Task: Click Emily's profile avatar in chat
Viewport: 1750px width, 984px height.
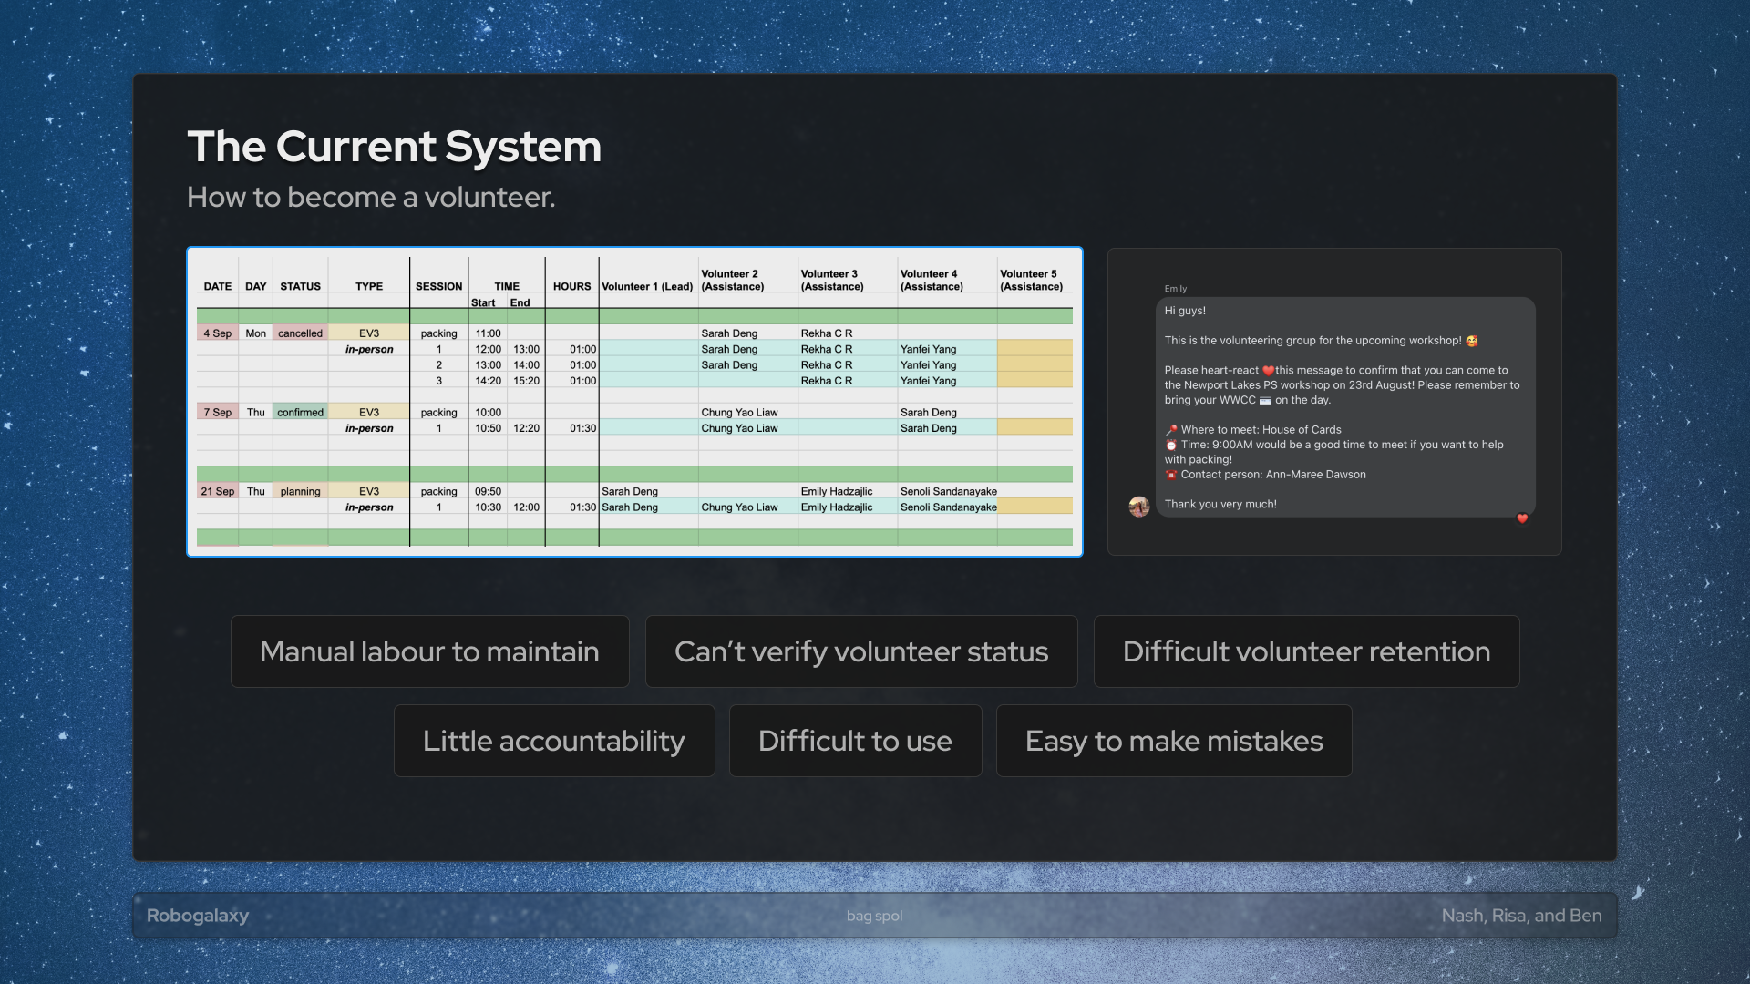Action: (1138, 507)
